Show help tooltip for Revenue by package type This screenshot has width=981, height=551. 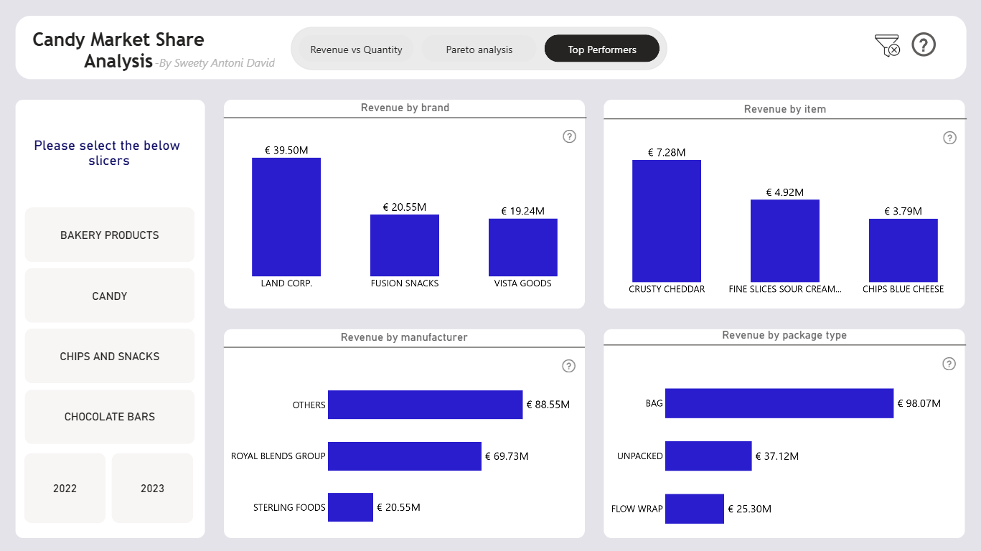pyautogui.click(x=949, y=364)
